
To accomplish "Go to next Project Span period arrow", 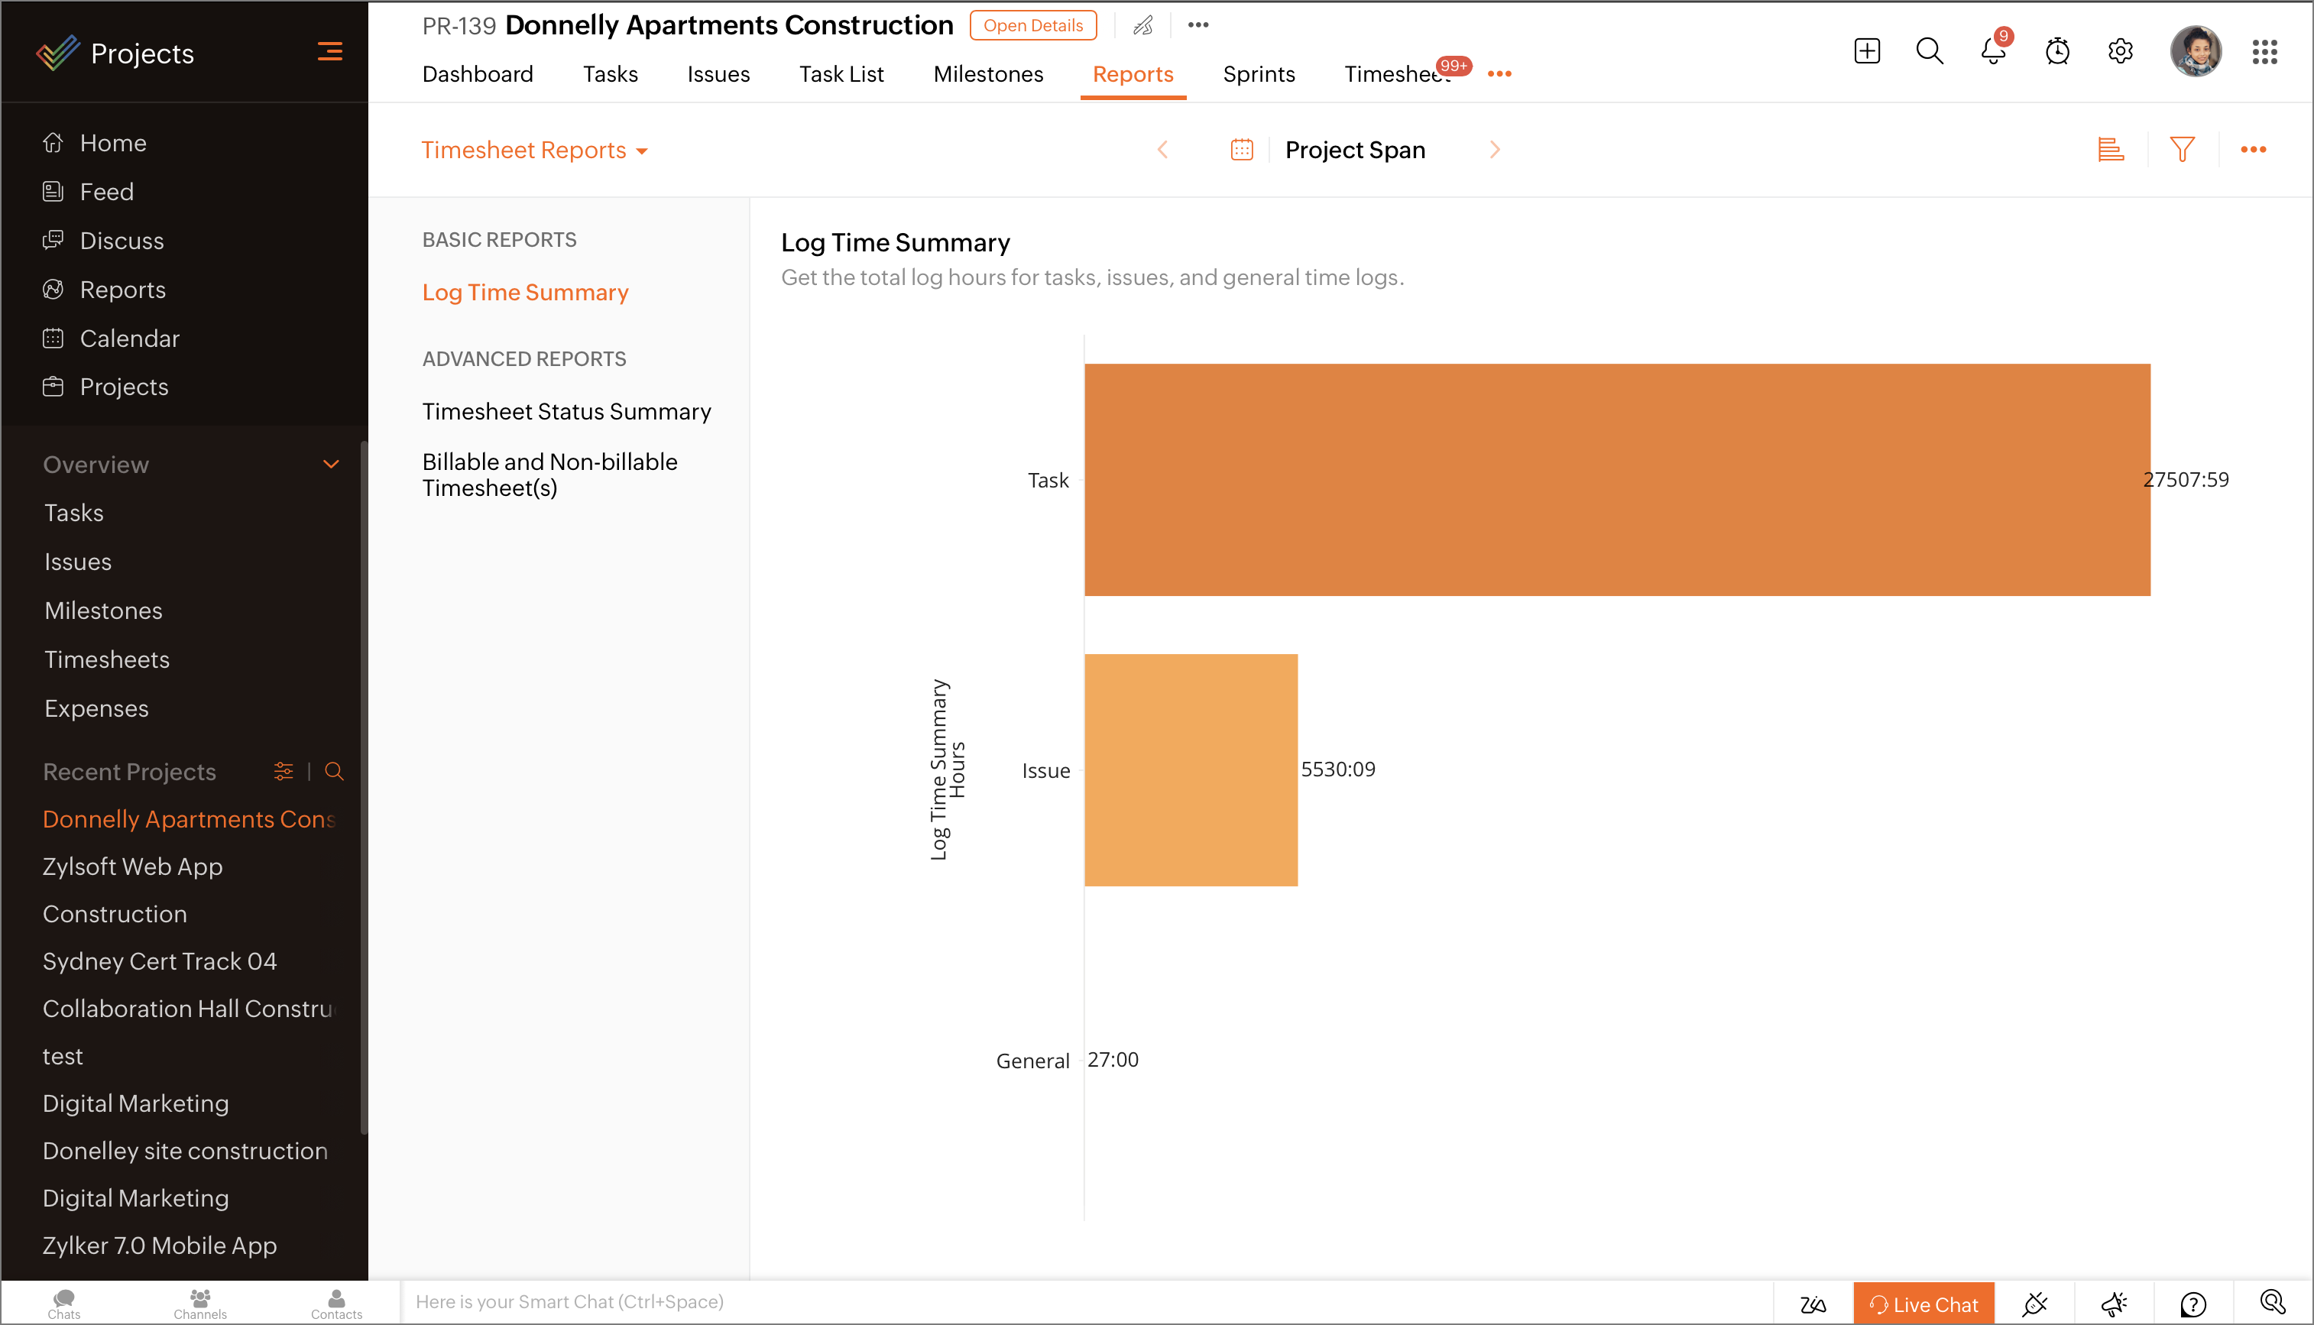I will tap(1494, 151).
